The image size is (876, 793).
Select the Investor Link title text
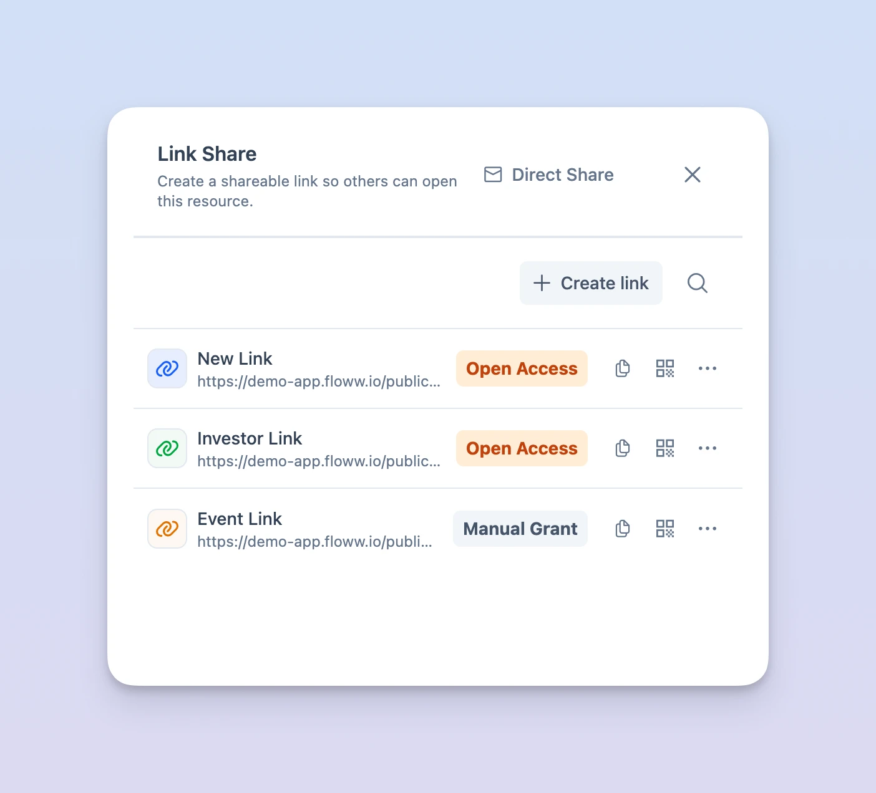tap(250, 438)
